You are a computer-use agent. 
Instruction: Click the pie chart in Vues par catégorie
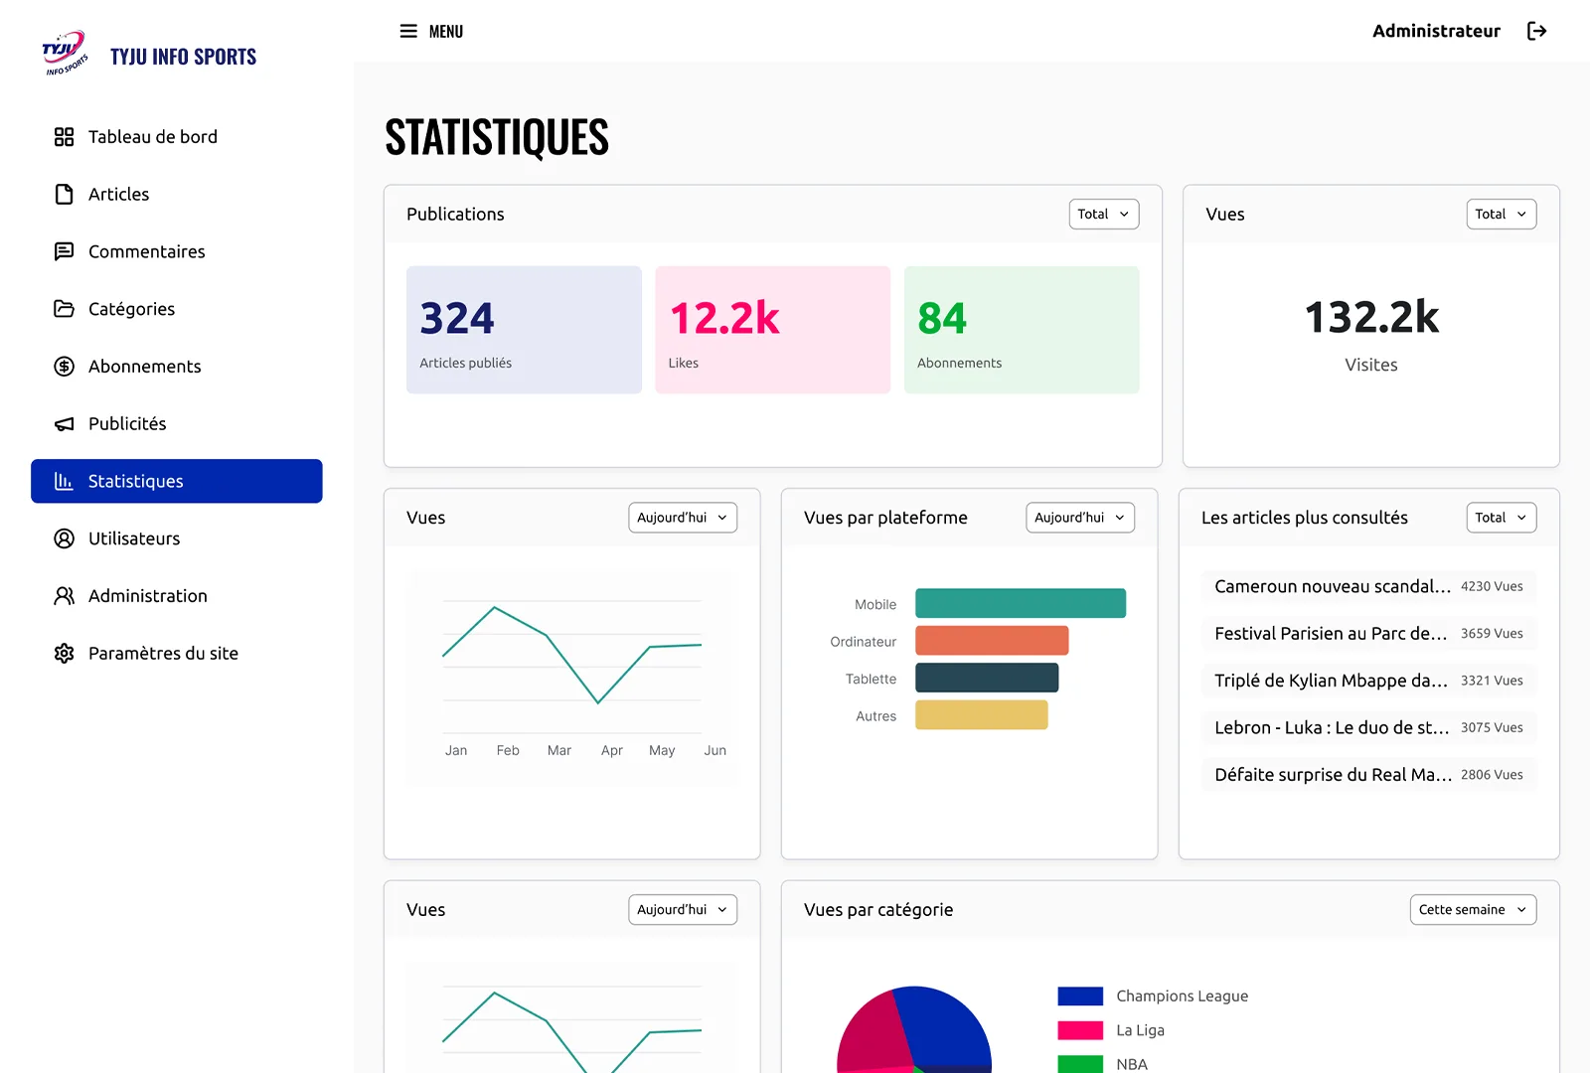(x=914, y=1029)
